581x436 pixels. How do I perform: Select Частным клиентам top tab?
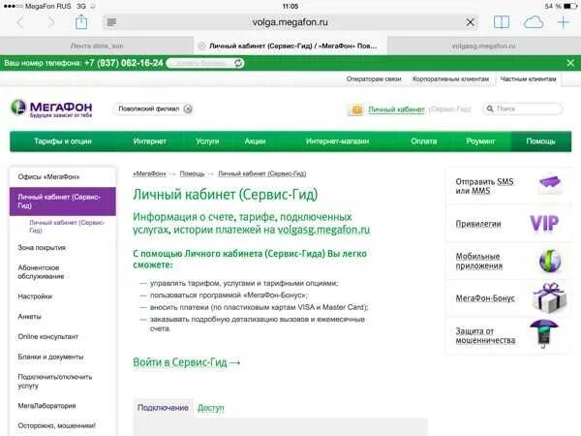pos(528,79)
